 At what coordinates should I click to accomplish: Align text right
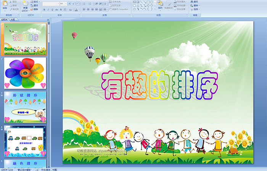tap(92, 10)
